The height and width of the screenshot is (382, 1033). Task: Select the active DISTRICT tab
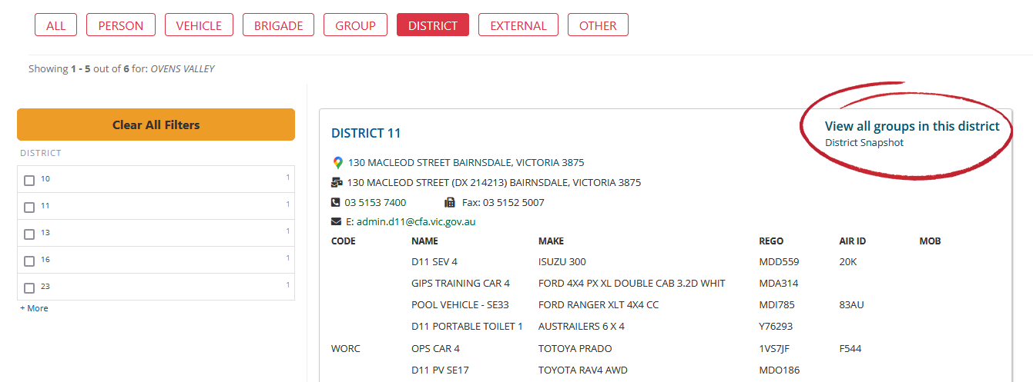tap(433, 25)
